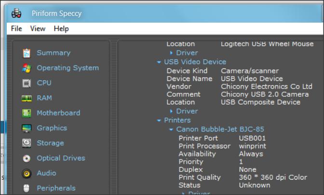Click the 'Device Kind' label

click(x=187, y=71)
